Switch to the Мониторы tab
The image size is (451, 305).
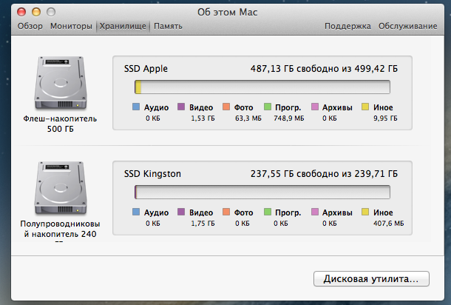[x=71, y=26]
